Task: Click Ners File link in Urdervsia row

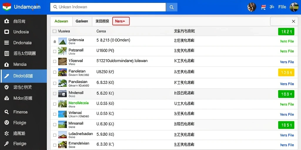Action: click(287, 41)
